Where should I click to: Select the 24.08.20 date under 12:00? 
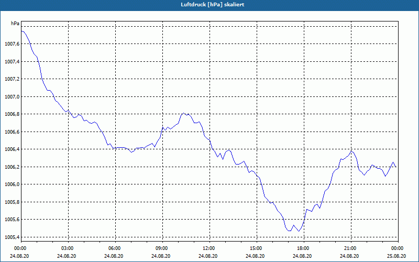[x=208, y=256]
